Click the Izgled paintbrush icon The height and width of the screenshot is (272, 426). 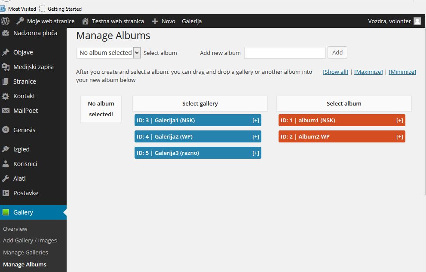coord(6,149)
